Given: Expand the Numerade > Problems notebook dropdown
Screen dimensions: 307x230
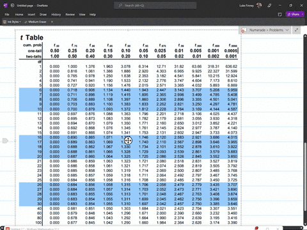Looking at the screenshot, I should (287, 30).
